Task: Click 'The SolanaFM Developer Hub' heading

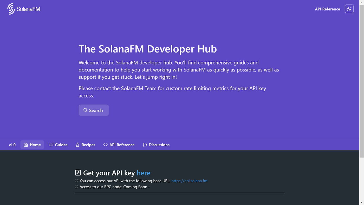Action: pyautogui.click(x=148, y=49)
